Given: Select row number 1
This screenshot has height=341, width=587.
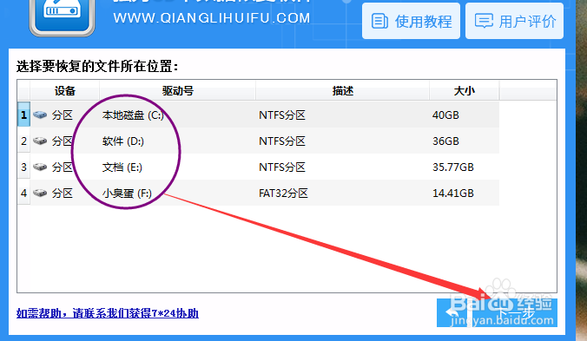Looking at the screenshot, I should click(x=23, y=115).
